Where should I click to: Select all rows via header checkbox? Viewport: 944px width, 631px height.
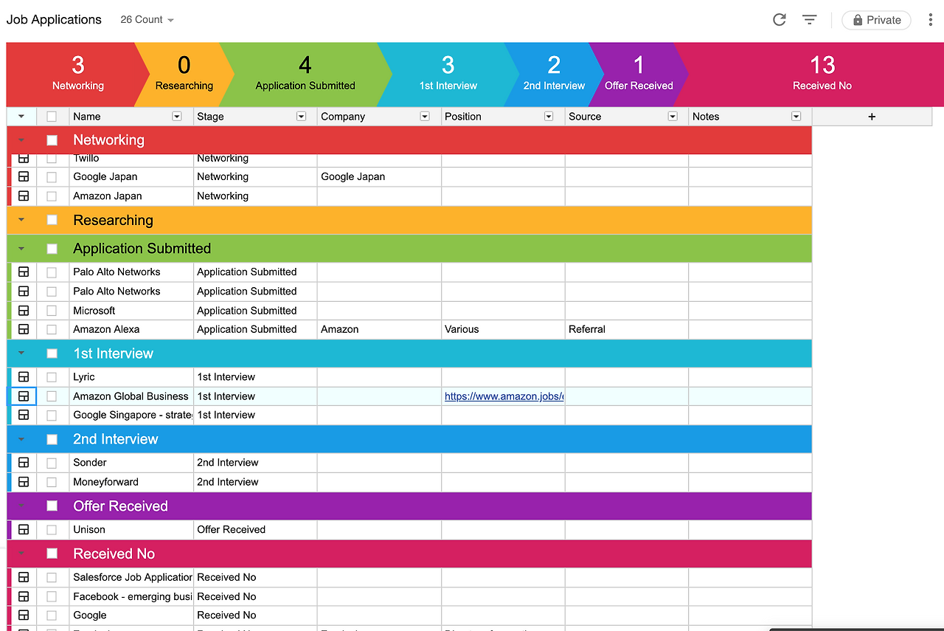[x=52, y=116]
